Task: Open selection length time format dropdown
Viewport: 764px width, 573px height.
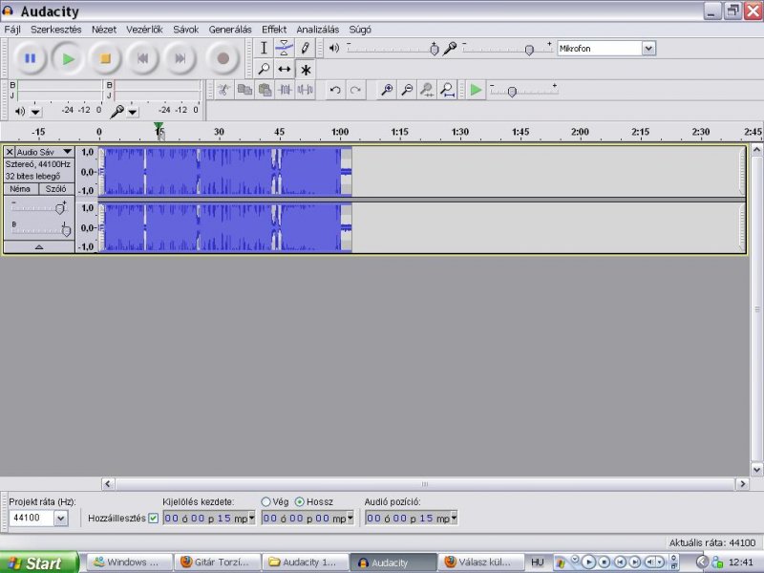Action: click(x=350, y=518)
